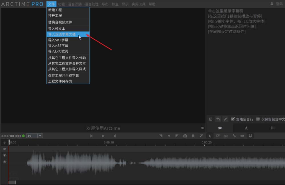Click the green recording indicator dot
The height and width of the screenshot is (185, 285).
tap(23, 136)
